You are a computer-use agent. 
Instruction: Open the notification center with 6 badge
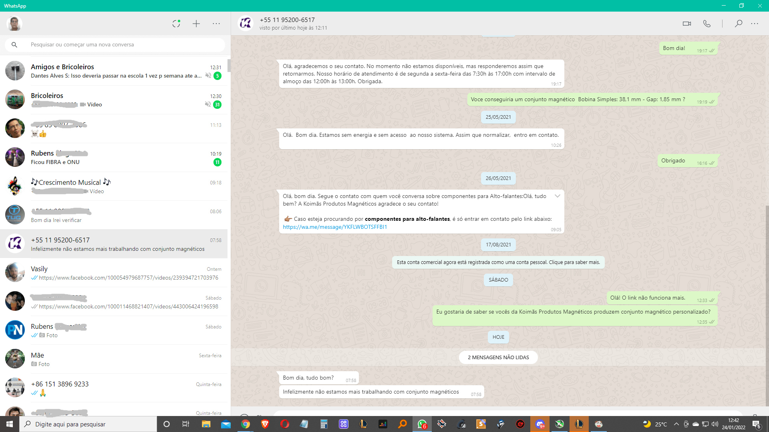click(x=757, y=424)
